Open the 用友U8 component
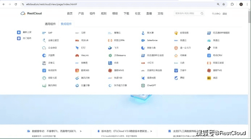 82,40
